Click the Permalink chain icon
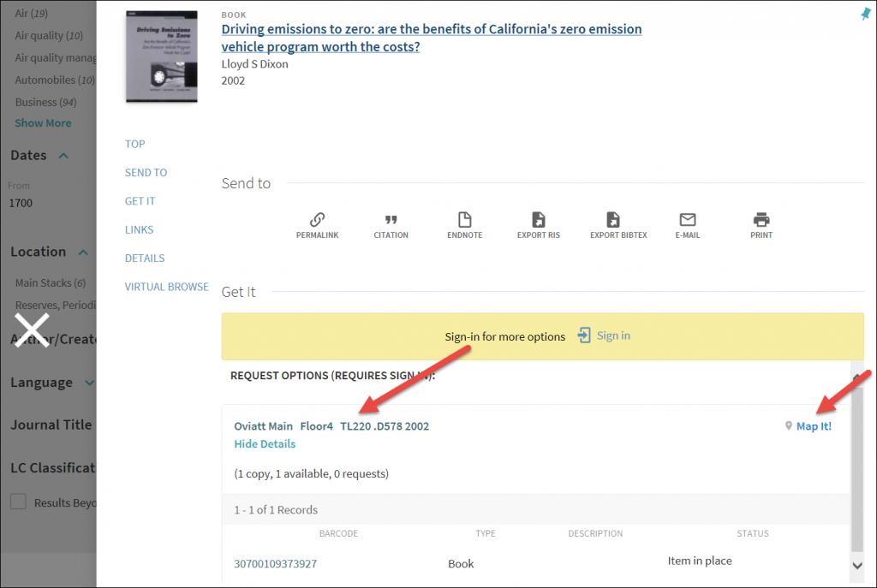The image size is (877, 588). tap(317, 219)
